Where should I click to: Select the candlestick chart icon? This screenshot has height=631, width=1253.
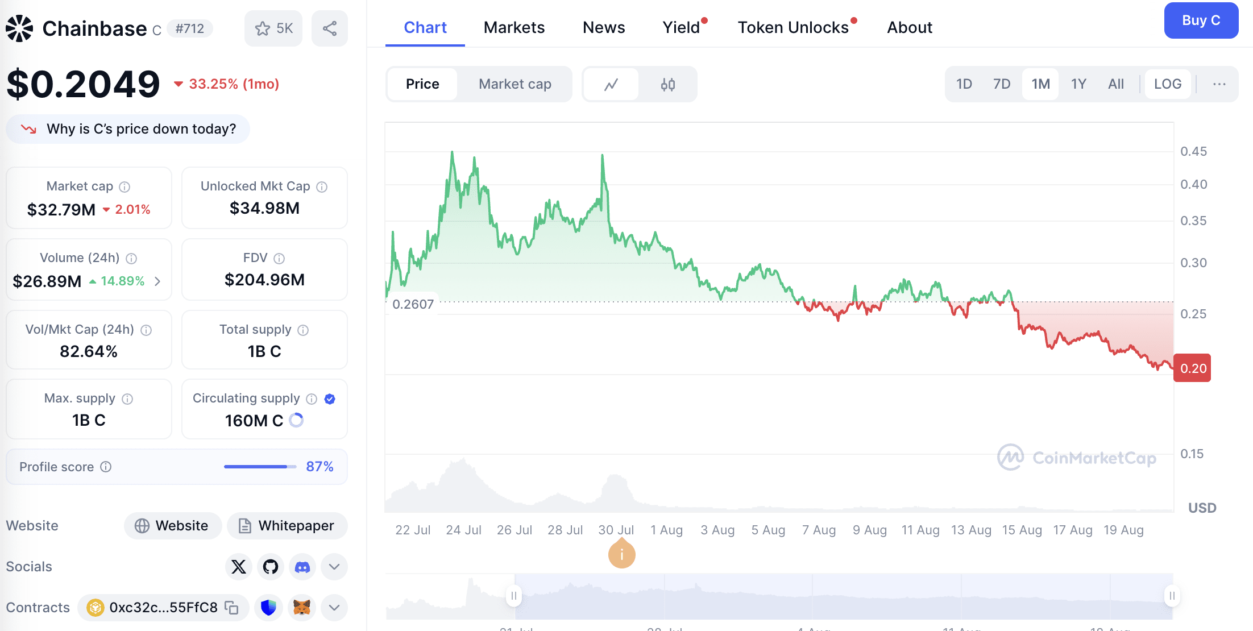click(x=668, y=84)
